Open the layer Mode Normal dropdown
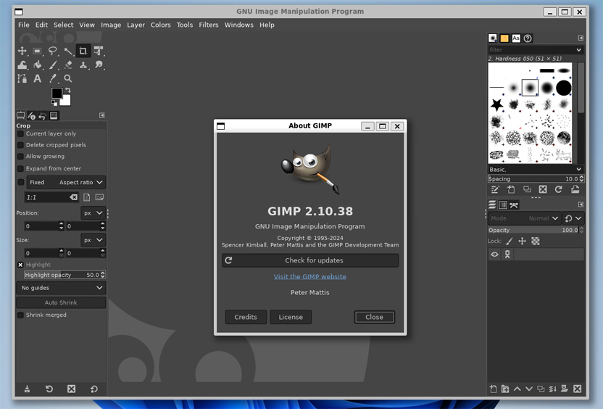This screenshot has width=603, height=409. coord(524,218)
